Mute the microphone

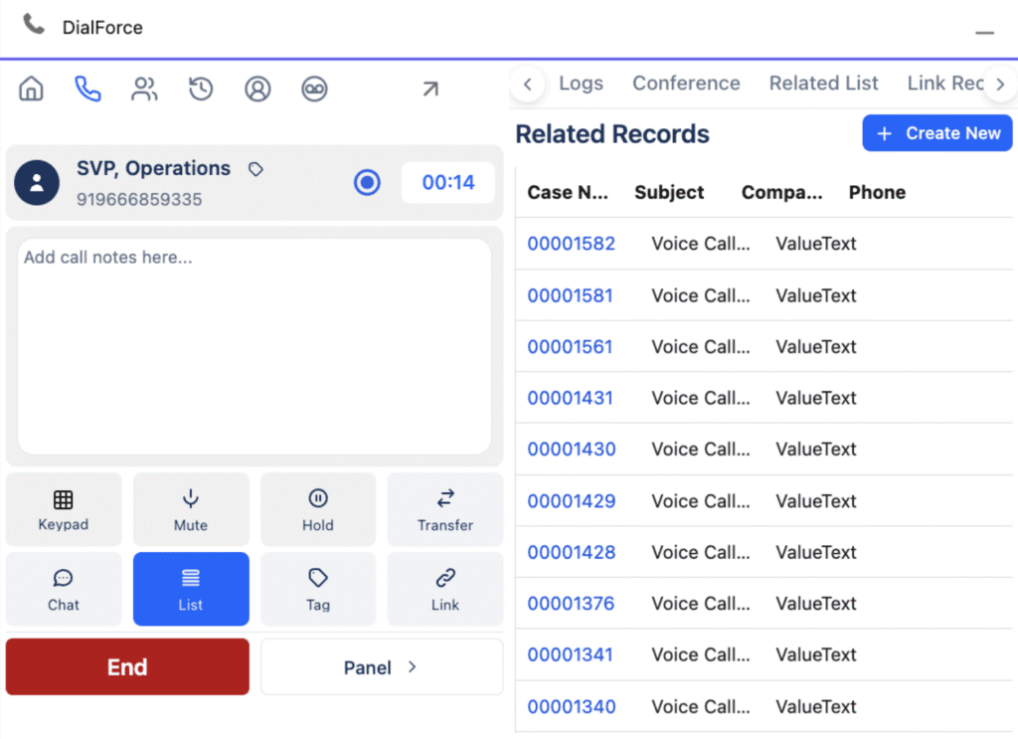coord(191,509)
